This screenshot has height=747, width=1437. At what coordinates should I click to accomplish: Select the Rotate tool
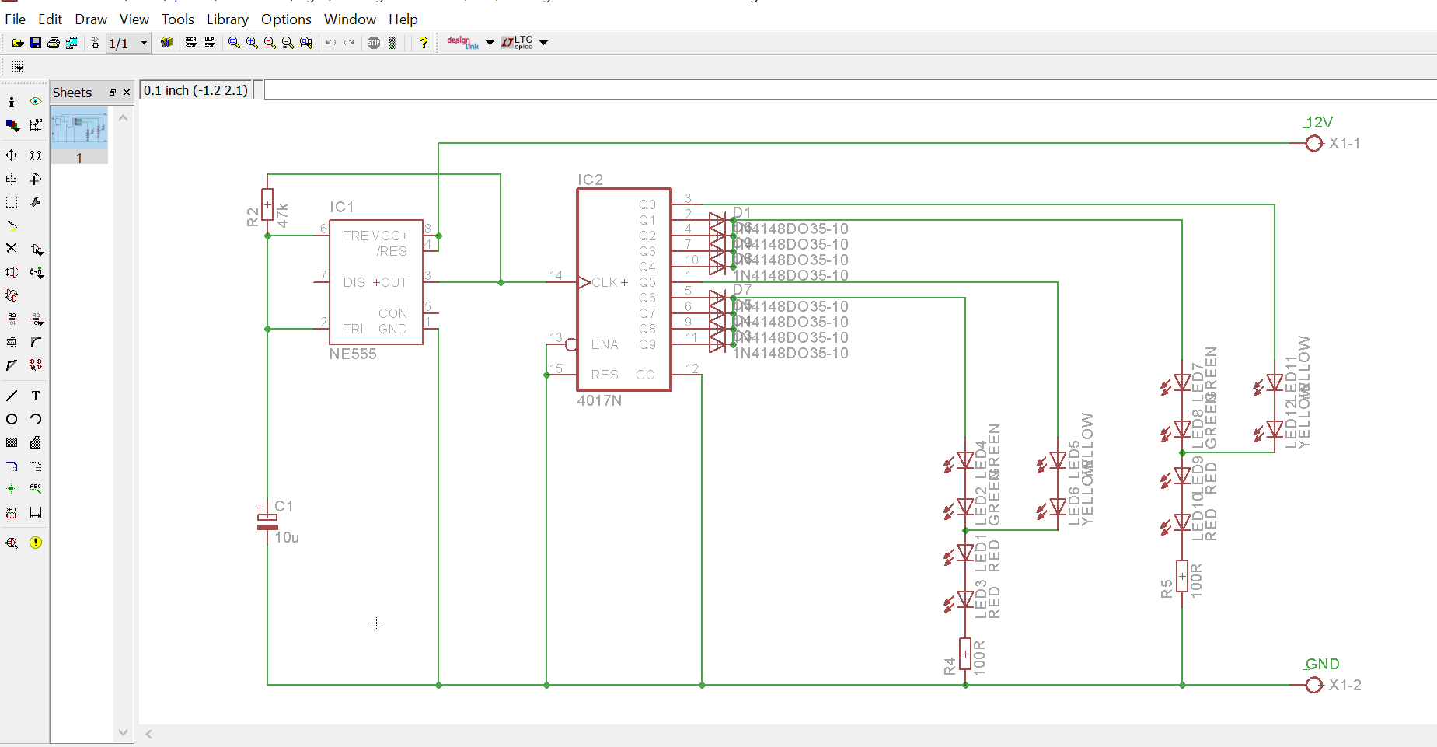(x=36, y=179)
